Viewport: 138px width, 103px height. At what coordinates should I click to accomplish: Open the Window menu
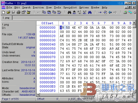[x=95, y=7]
